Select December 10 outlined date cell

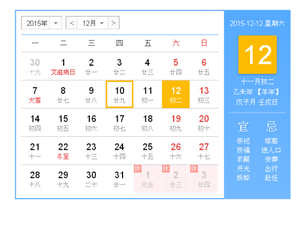[x=119, y=94]
